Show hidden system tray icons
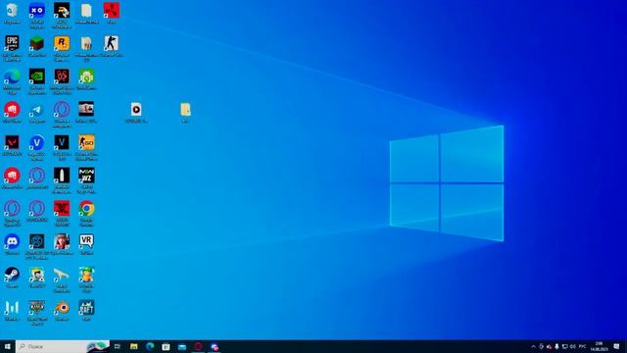Viewport: 627px width, 353px height. pos(533,346)
